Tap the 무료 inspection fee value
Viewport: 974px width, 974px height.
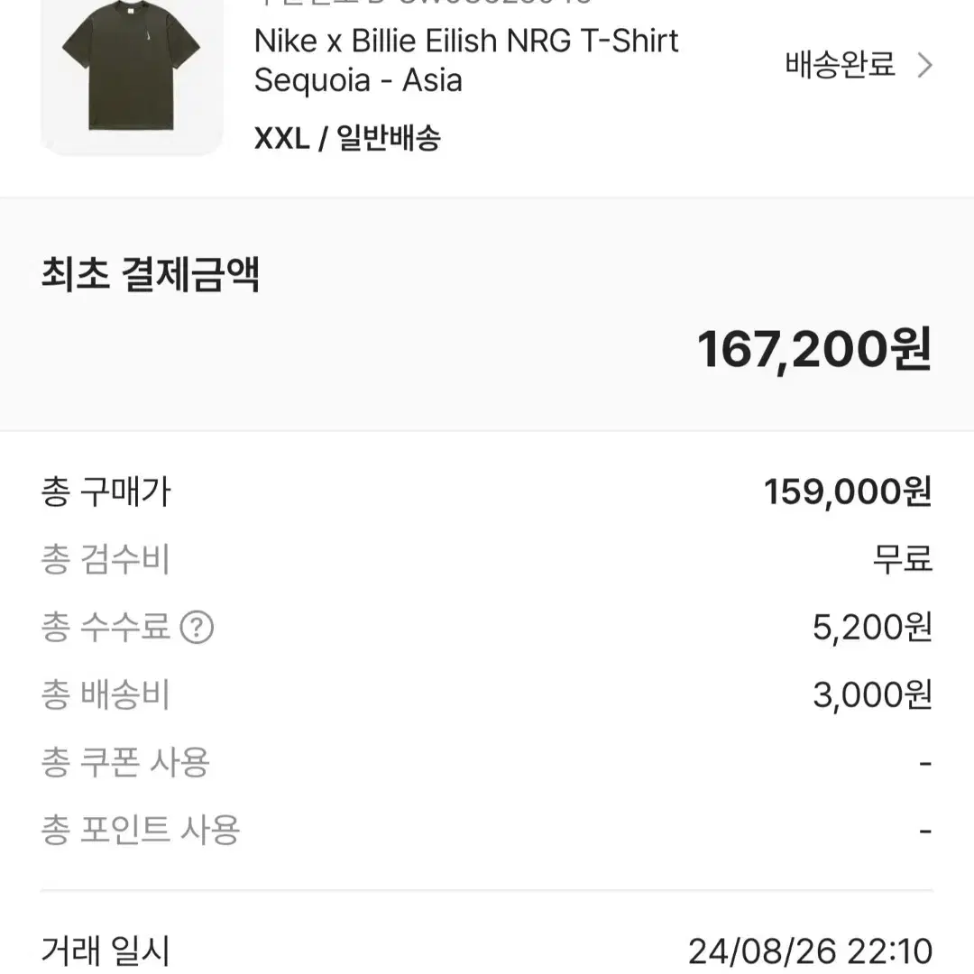(x=903, y=559)
